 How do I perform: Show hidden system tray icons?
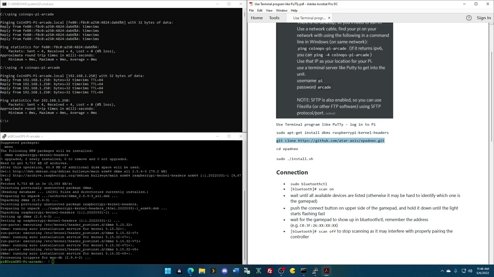click(x=442, y=271)
